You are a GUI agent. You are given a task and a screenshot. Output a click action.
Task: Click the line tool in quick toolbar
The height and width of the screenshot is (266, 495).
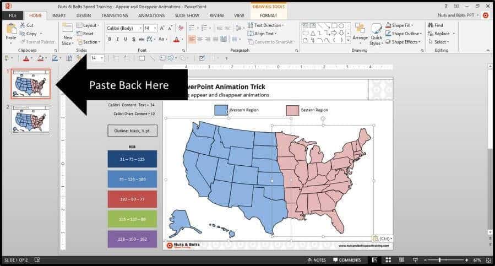[152, 58]
